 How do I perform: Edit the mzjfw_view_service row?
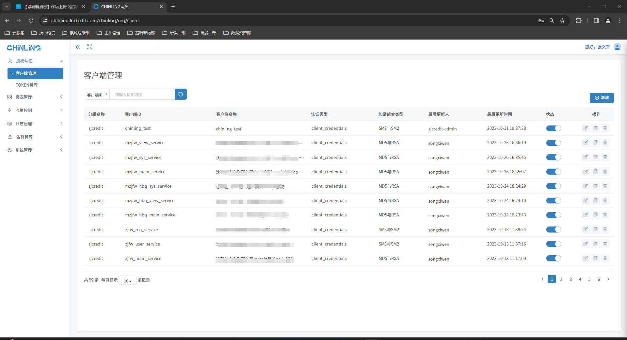click(586, 143)
